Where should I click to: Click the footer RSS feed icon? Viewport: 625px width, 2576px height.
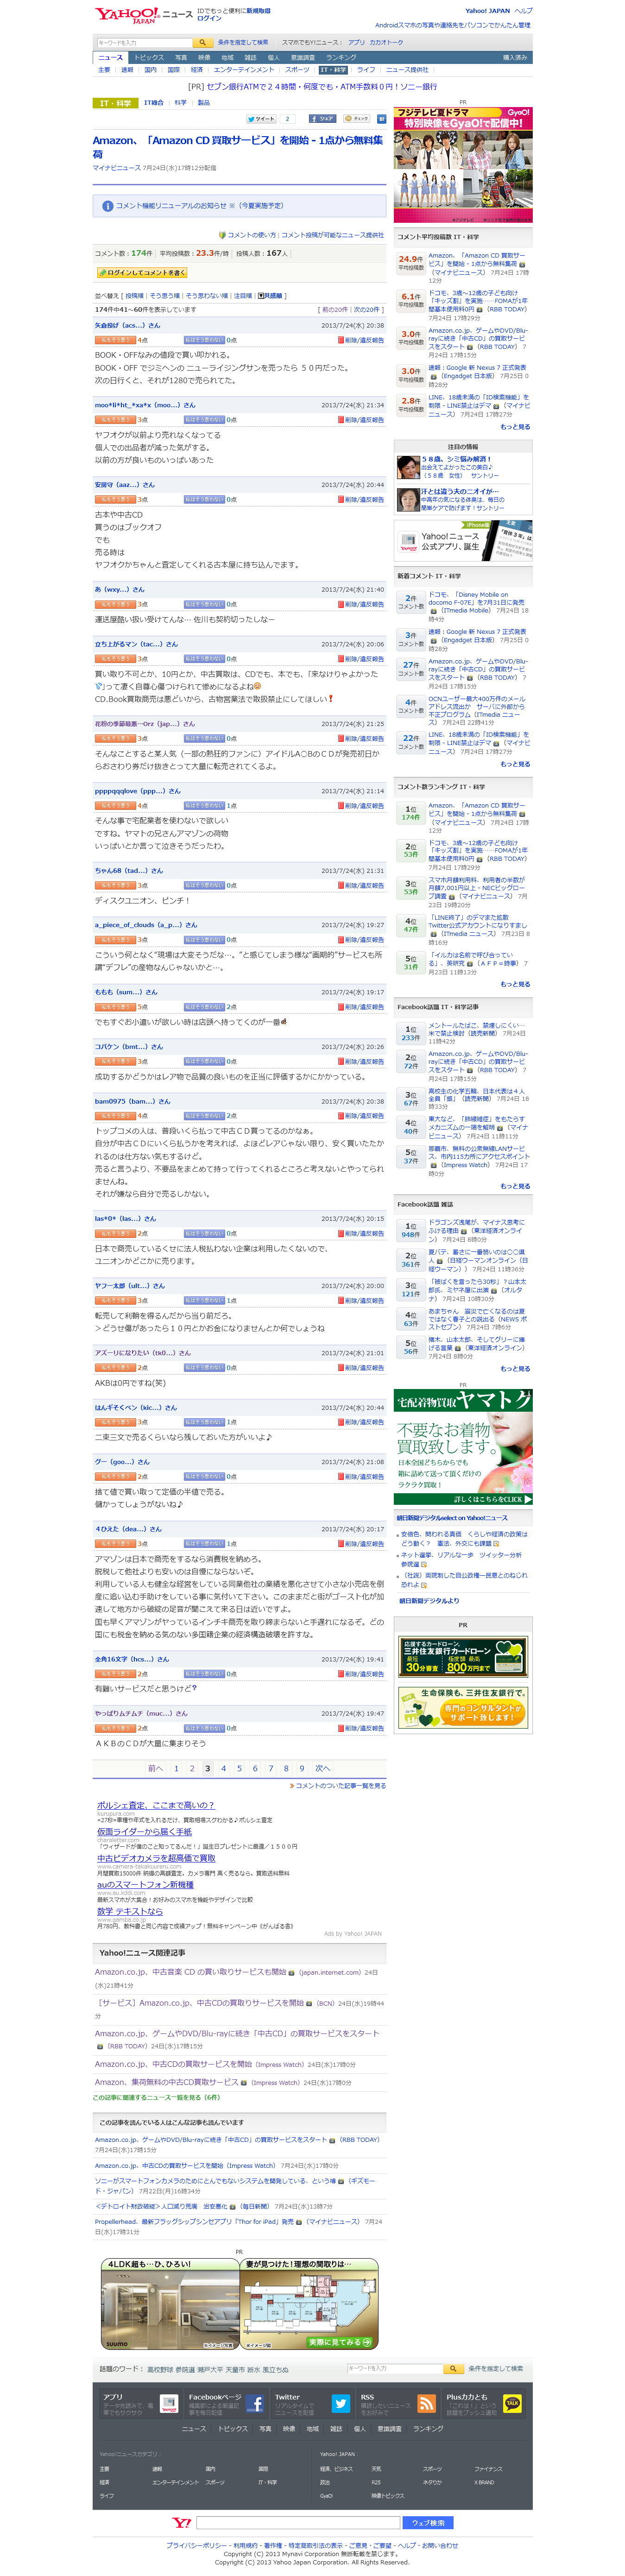(x=427, y=2404)
